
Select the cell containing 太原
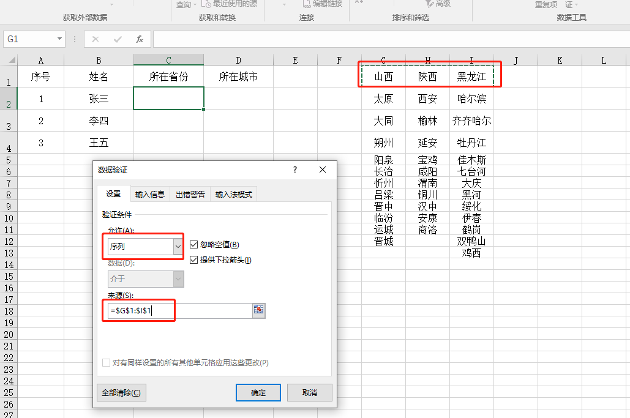[383, 99]
